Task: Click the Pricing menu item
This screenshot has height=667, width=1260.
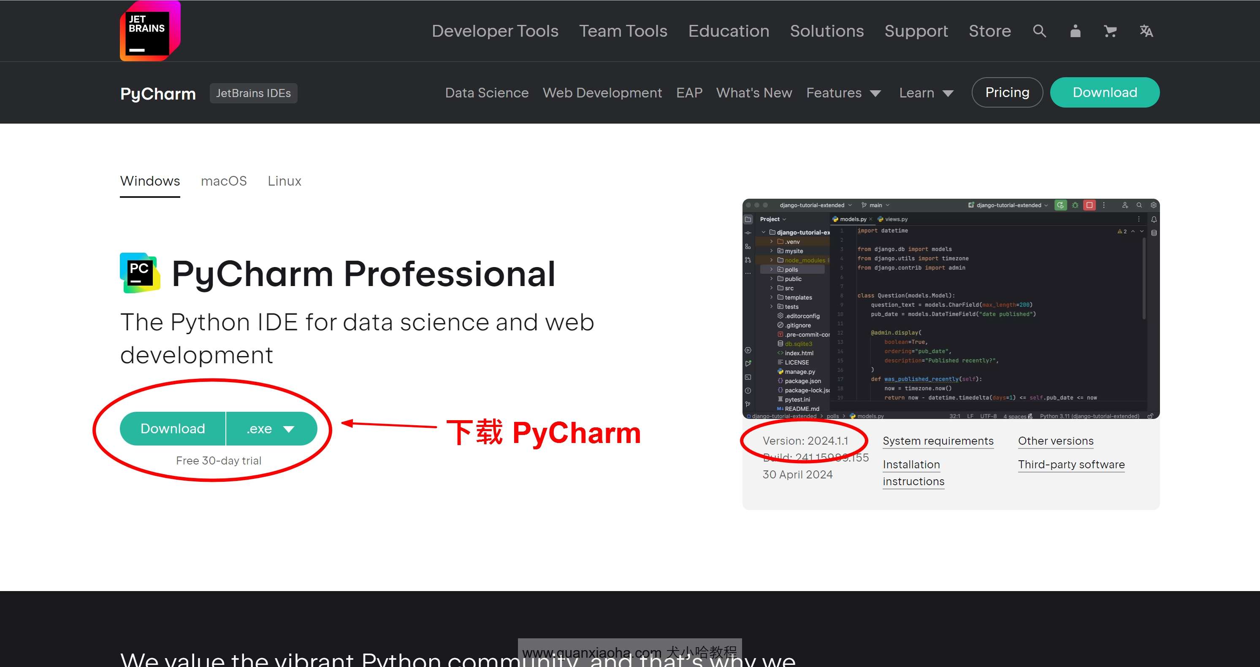Action: click(1007, 92)
